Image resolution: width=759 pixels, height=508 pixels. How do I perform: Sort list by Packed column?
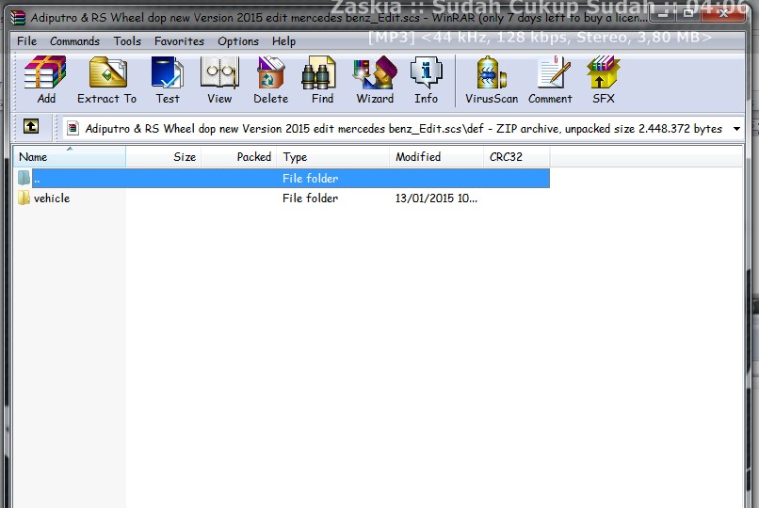[x=239, y=156]
